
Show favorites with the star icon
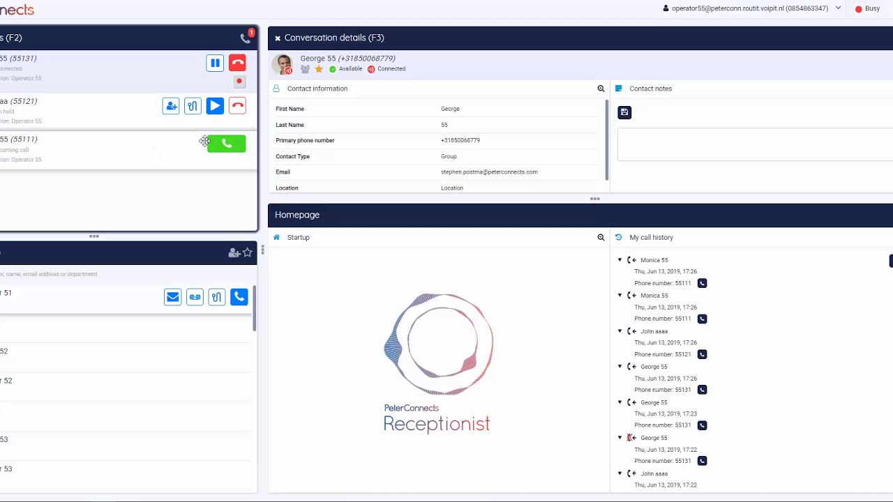[x=247, y=252]
